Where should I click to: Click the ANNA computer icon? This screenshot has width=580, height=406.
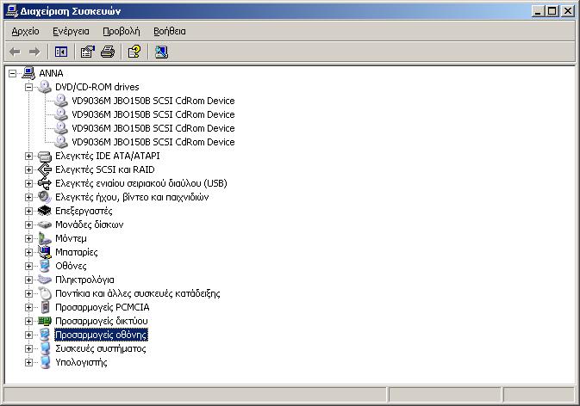point(28,73)
